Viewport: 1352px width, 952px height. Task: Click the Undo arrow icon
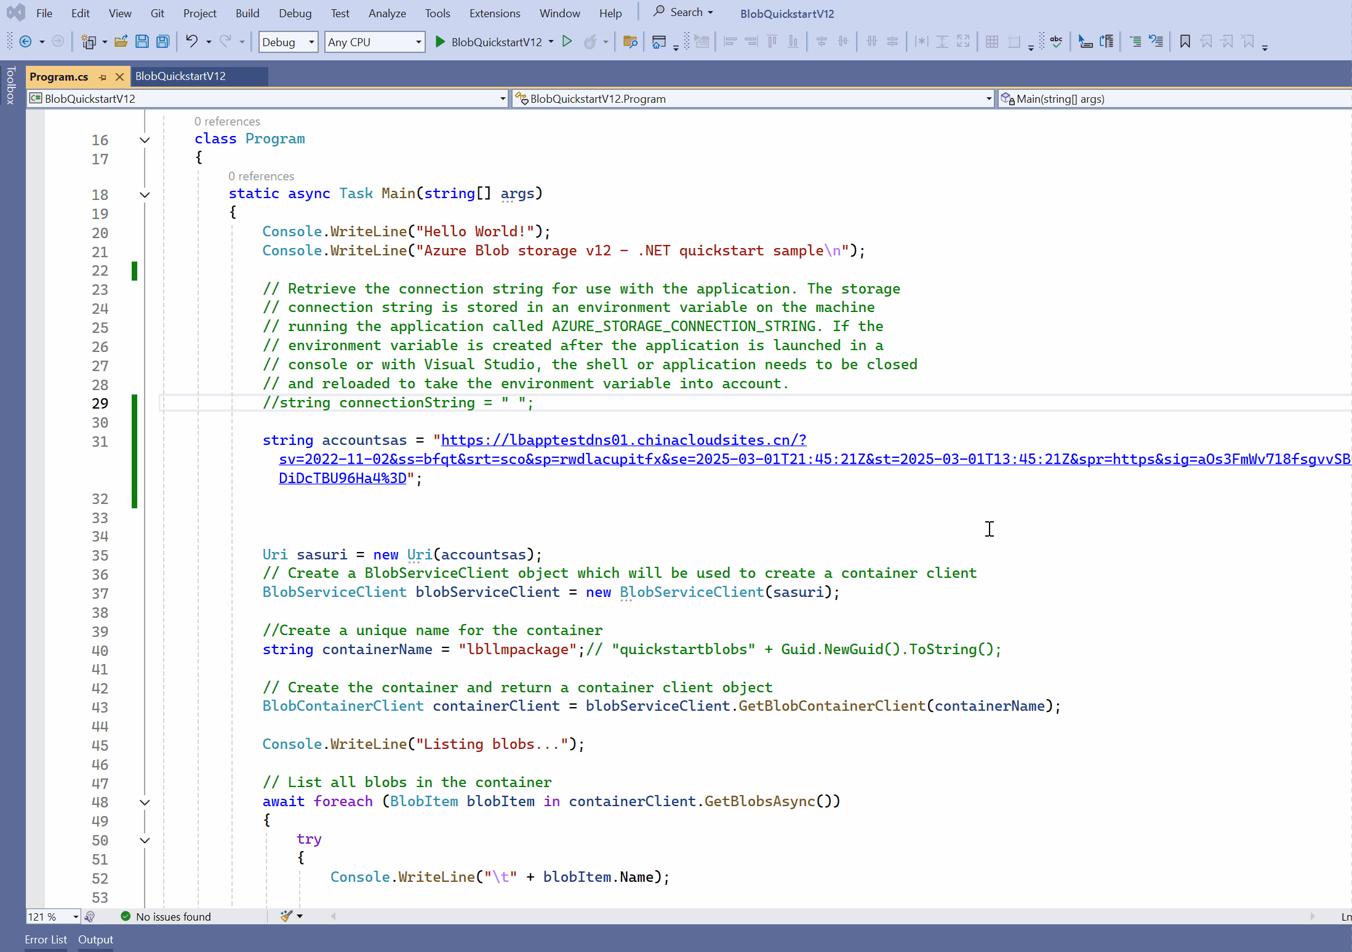tap(191, 41)
